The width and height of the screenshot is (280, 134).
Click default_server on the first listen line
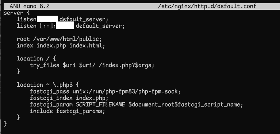[x=83, y=19]
